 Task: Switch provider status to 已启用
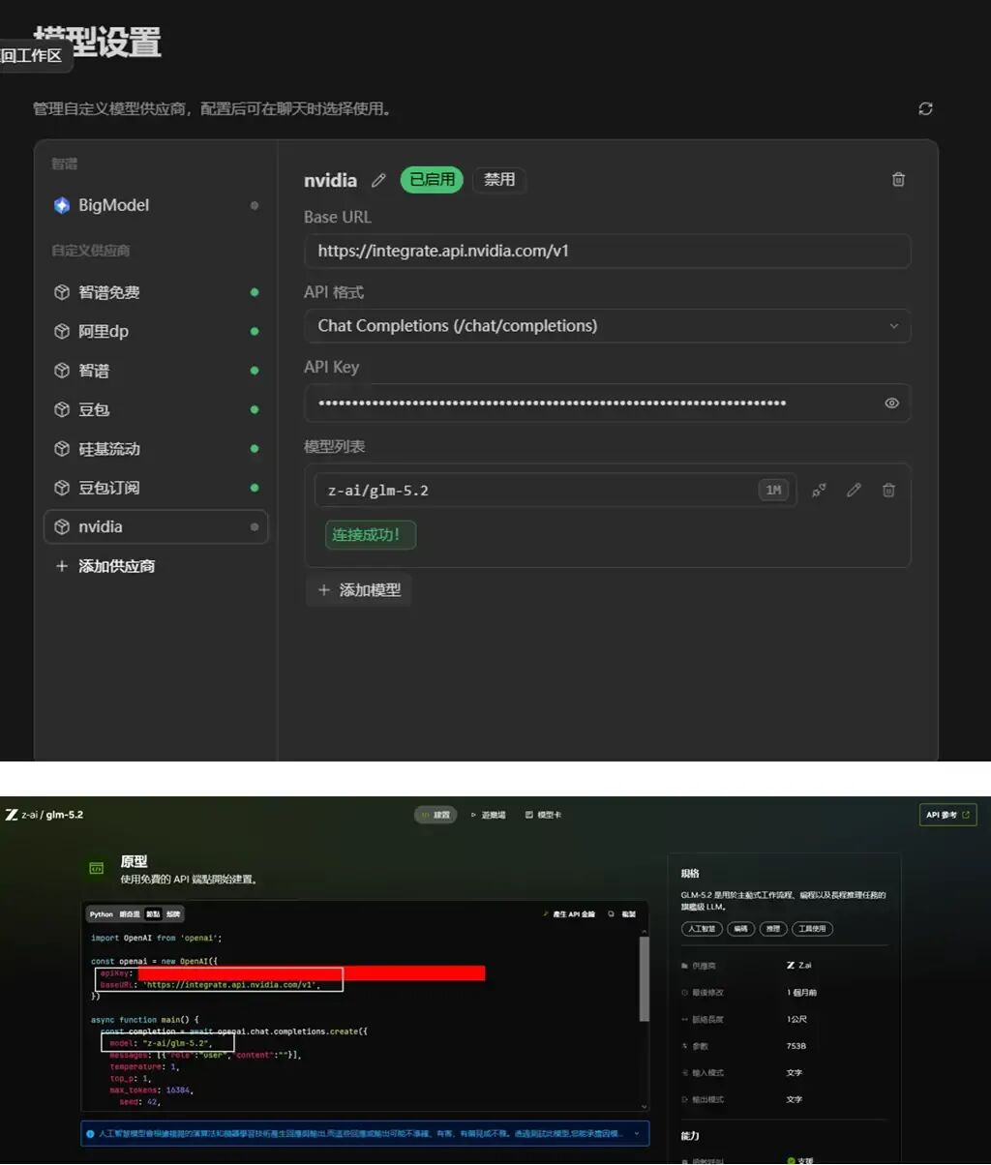pyautogui.click(x=432, y=180)
